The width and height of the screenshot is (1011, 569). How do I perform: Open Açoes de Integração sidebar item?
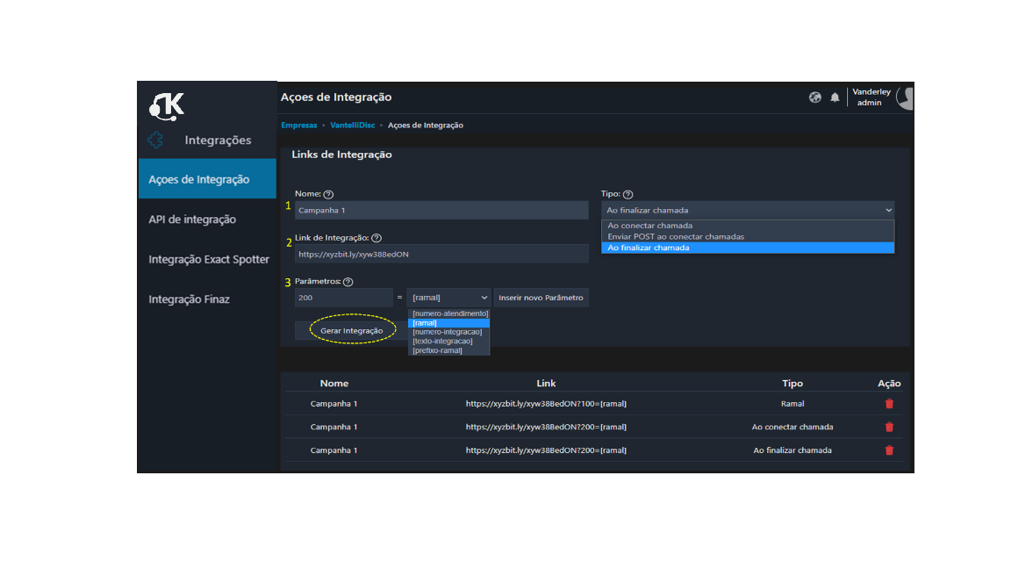[x=207, y=179]
